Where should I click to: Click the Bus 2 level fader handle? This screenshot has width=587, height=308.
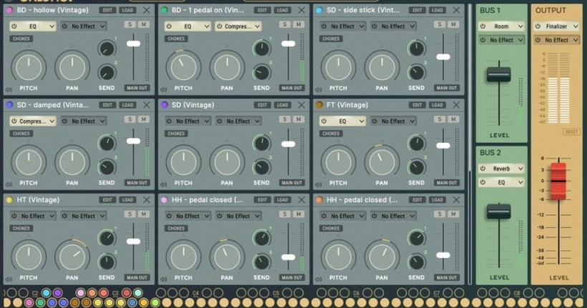pyautogui.click(x=499, y=212)
